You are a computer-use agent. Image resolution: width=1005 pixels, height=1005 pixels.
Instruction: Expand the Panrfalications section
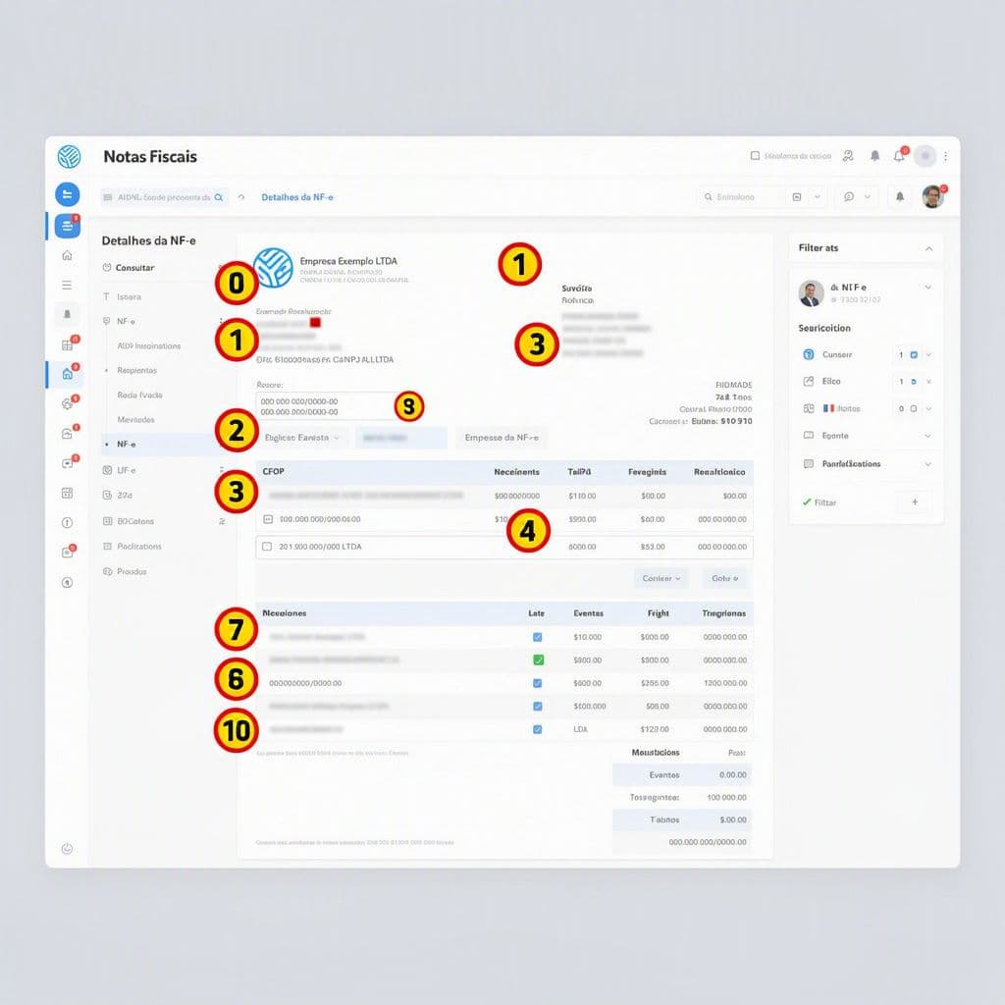point(928,464)
